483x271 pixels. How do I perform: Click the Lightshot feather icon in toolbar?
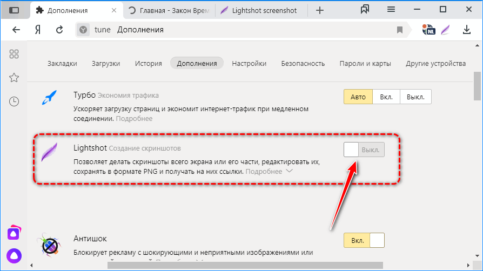[445, 30]
